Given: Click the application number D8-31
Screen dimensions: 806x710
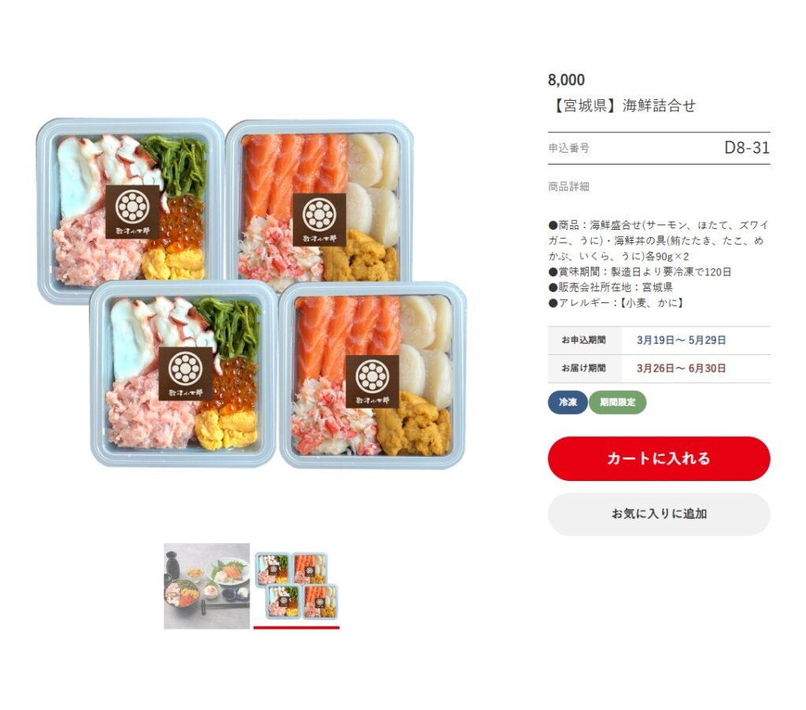Looking at the screenshot, I should tap(746, 148).
